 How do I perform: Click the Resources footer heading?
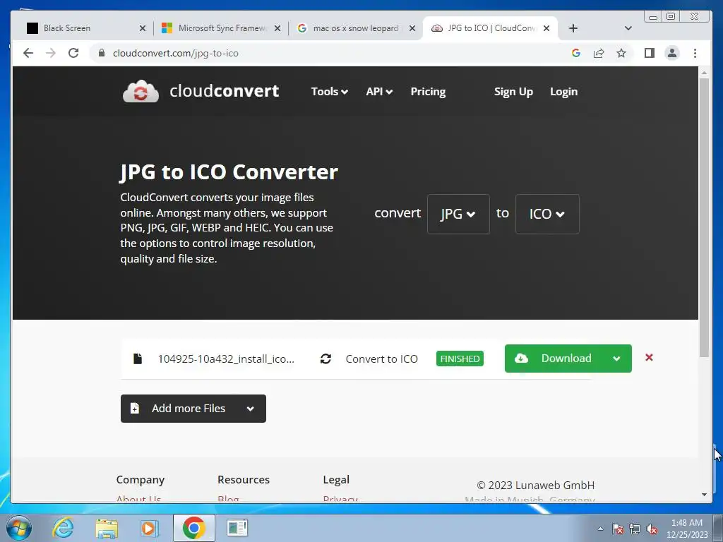[244, 479]
